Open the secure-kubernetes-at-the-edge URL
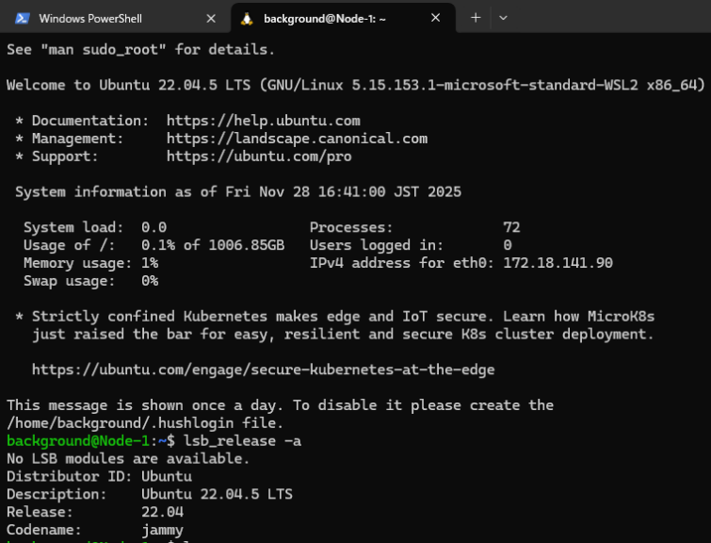Viewport: 711px width, 543px height. point(263,370)
